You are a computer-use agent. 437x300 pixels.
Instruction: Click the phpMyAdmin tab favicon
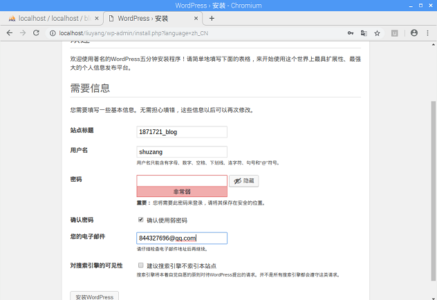tap(12, 19)
